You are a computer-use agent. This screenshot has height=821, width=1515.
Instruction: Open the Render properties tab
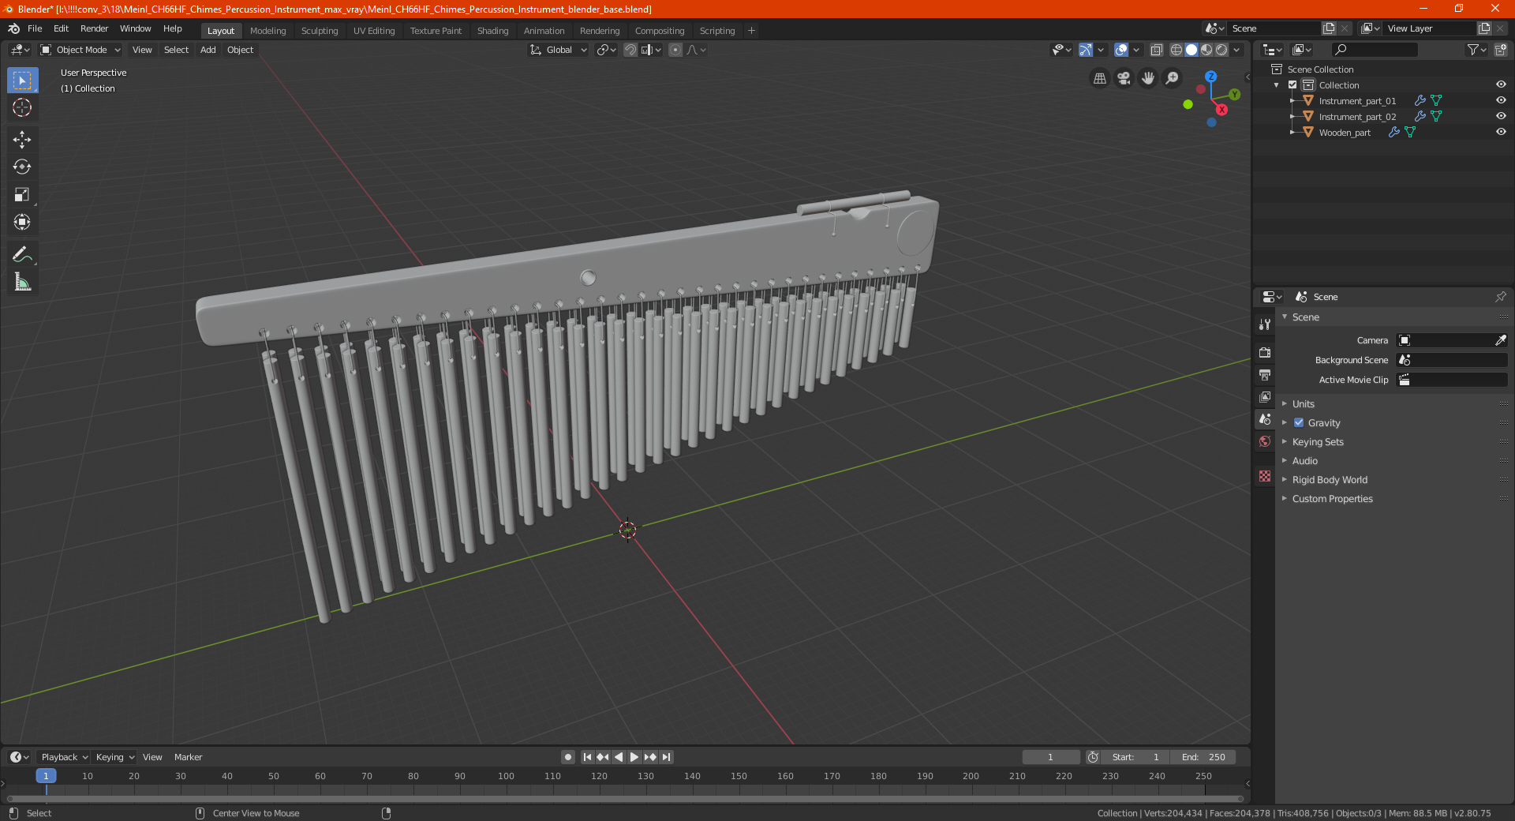pyautogui.click(x=1265, y=352)
